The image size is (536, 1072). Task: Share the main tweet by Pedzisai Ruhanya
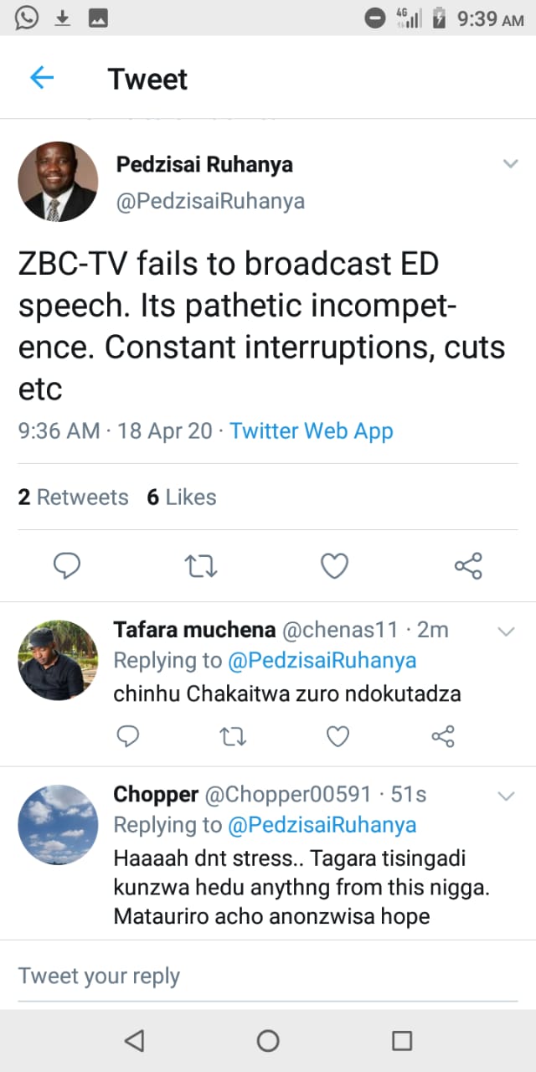(468, 566)
